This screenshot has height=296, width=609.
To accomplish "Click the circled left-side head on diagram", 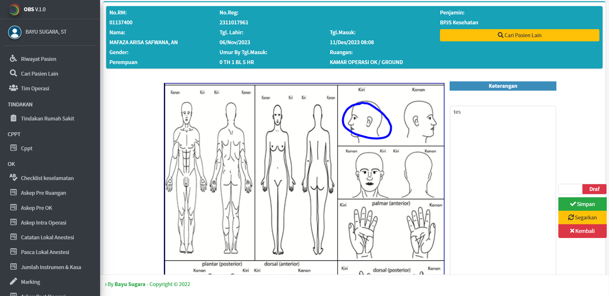I will (x=366, y=120).
